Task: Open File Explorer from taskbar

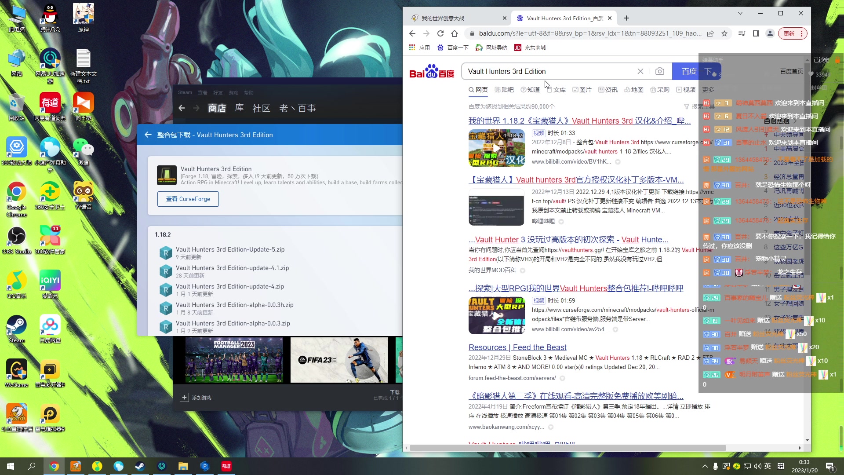Action: coord(183,466)
